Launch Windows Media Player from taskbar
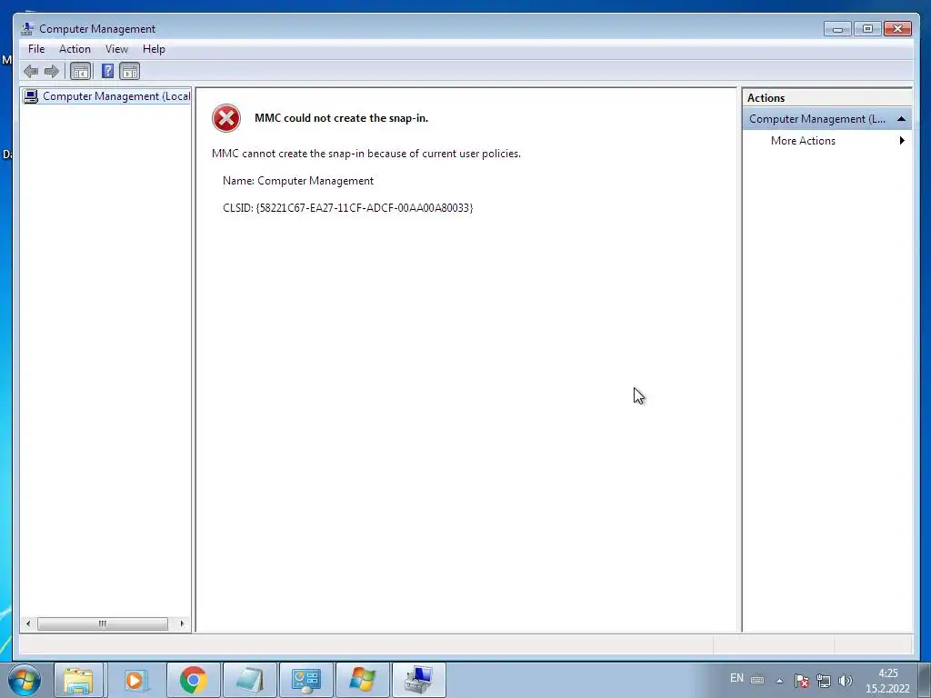This screenshot has height=698, width=931. click(x=135, y=680)
